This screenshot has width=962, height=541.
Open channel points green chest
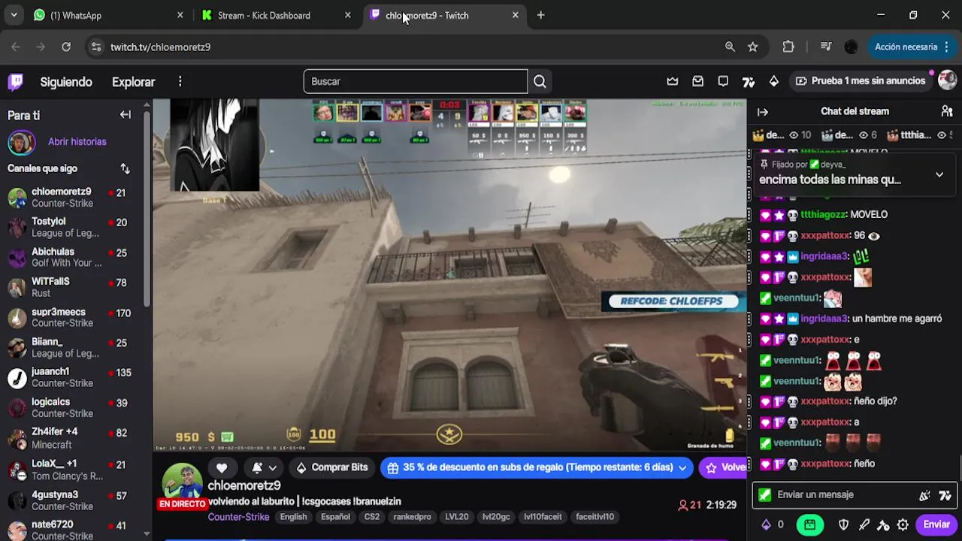click(809, 524)
